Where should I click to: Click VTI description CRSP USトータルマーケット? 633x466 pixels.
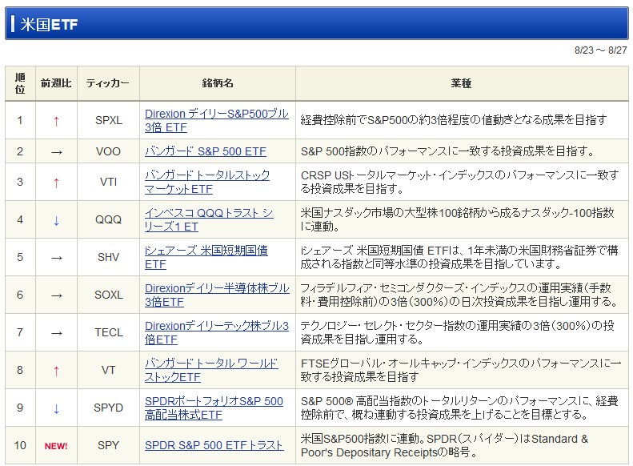(x=460, y=182)
